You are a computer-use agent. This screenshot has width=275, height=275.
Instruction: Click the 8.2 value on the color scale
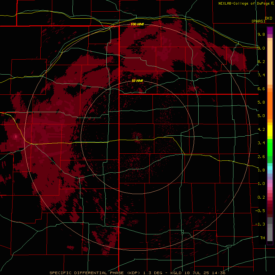coord(261,61)
